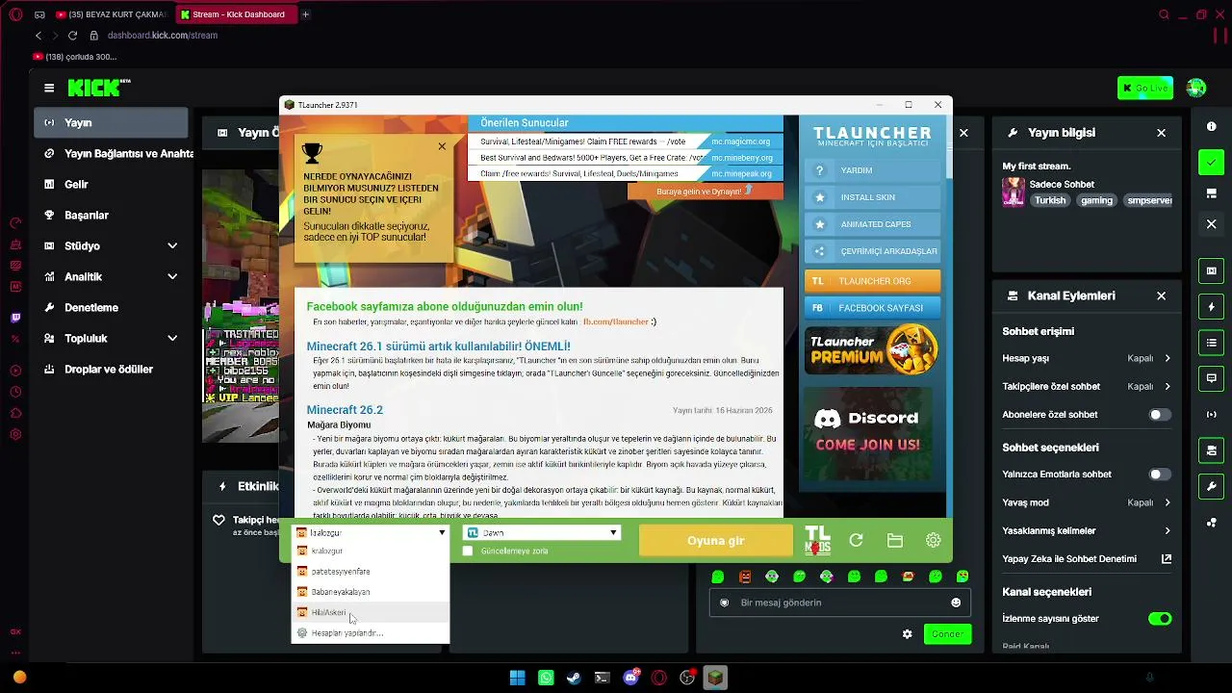Expand the Analitik sidebar section

[x=172, y=277]
